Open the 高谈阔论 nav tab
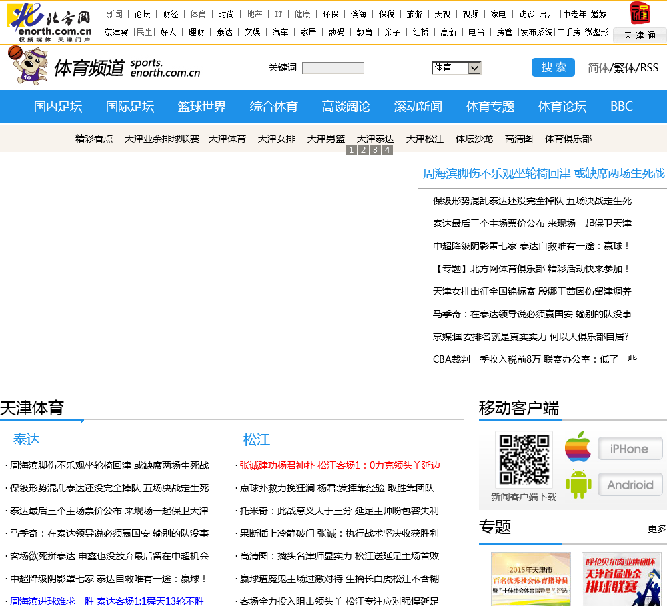The height and width of the screenshot is (606, 667). (346, 106)
